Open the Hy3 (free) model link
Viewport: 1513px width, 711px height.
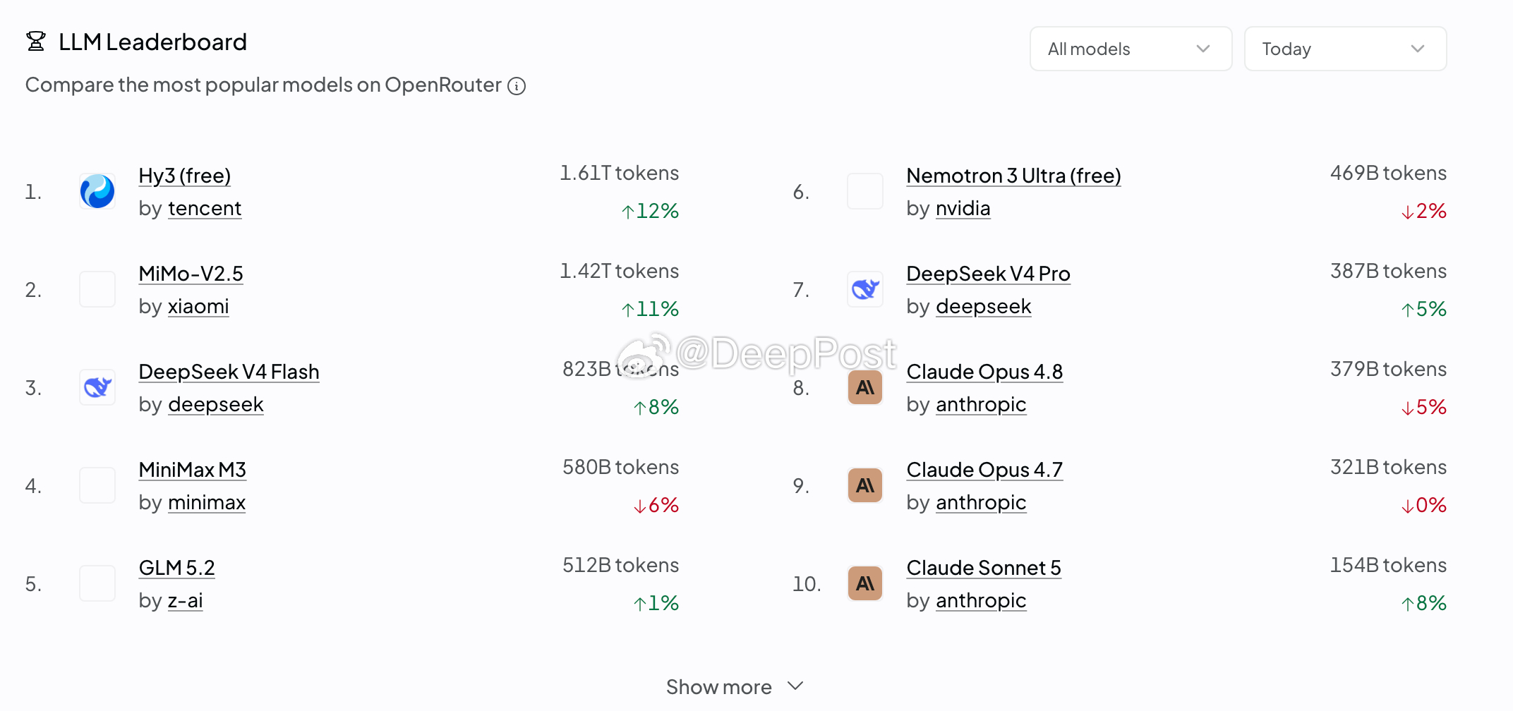click(x=185, y=176)
